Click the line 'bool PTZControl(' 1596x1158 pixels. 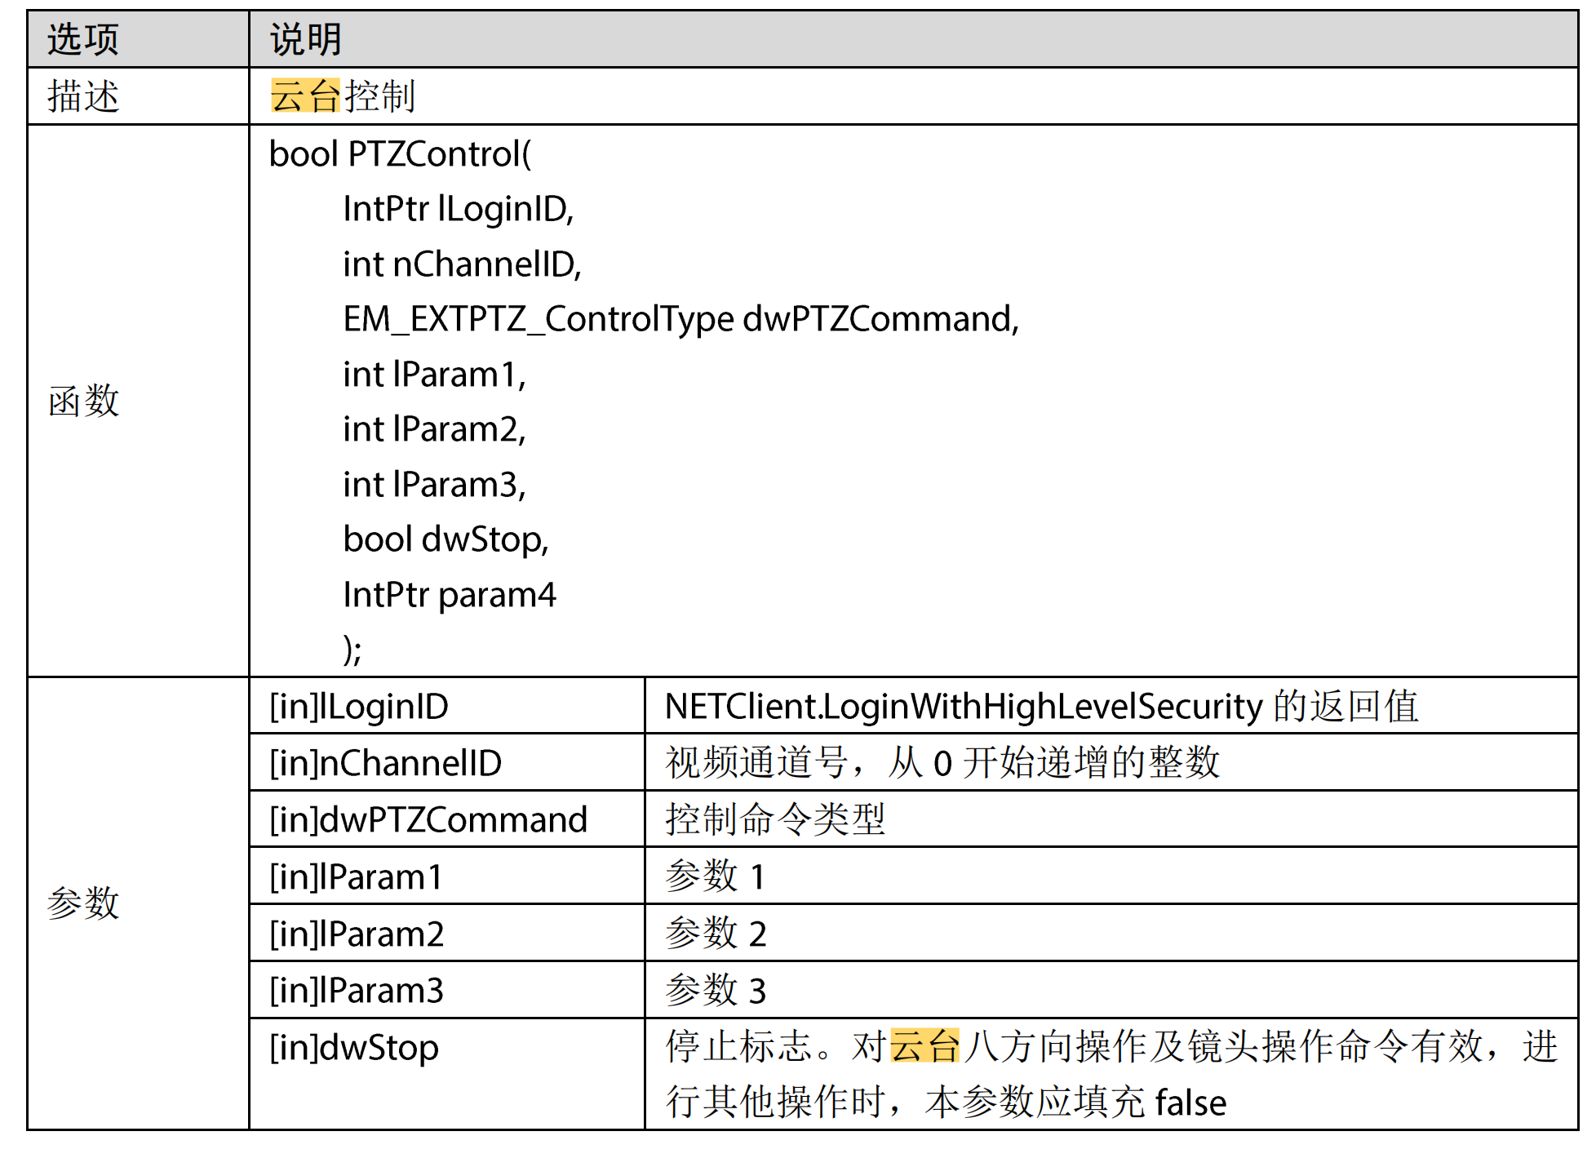[400, 153]
